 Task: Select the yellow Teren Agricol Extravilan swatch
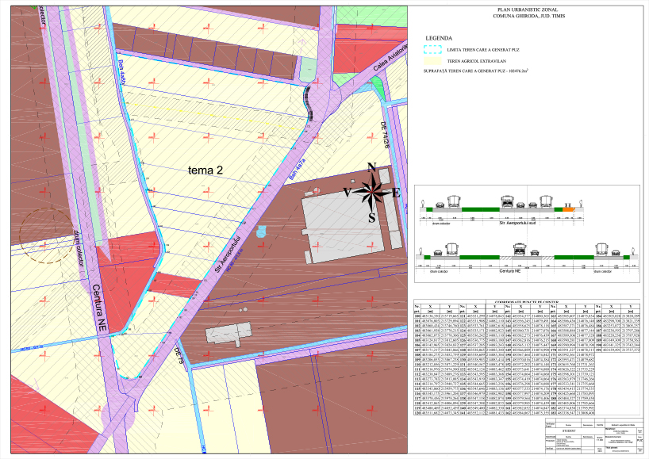pyautogui.click(x=432, y=60)
